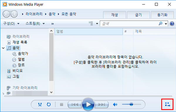Sort by the # column header
This screenshot has width=176, height=112.
click(x=128, y=31)
